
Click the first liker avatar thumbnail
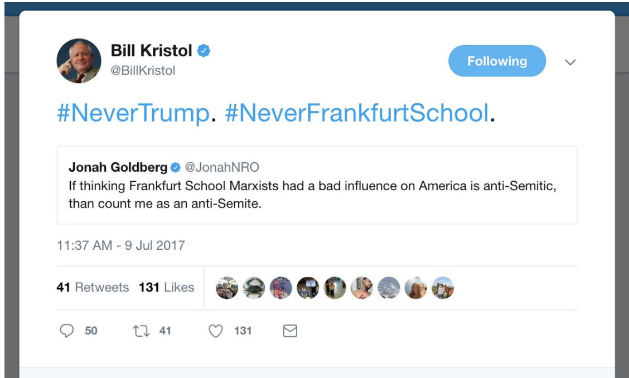[x=226, y=288]
